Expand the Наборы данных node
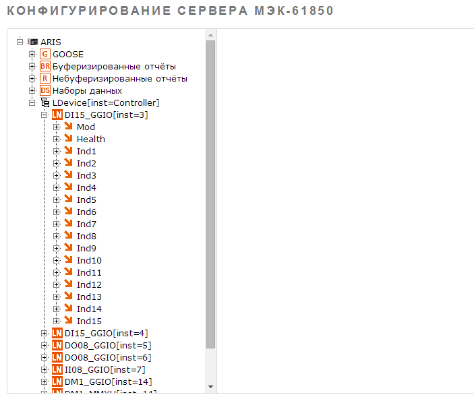 (32, 90)
